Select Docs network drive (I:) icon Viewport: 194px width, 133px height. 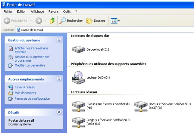(x=141, y=106)
